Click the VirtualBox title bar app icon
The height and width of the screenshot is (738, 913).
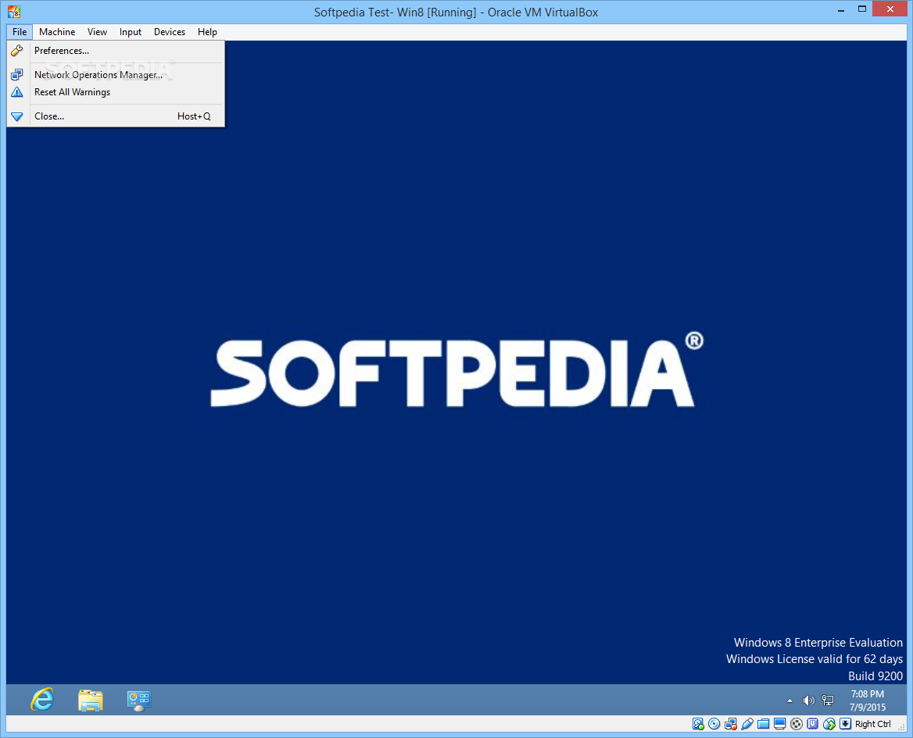click(x=14, y=12)
